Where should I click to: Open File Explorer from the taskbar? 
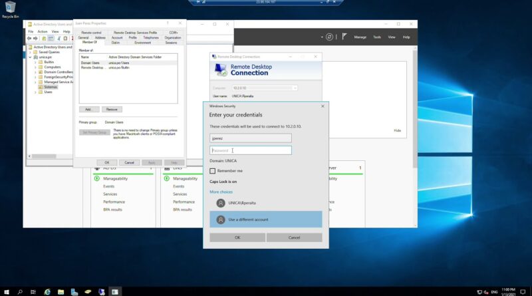click(61, 292)
